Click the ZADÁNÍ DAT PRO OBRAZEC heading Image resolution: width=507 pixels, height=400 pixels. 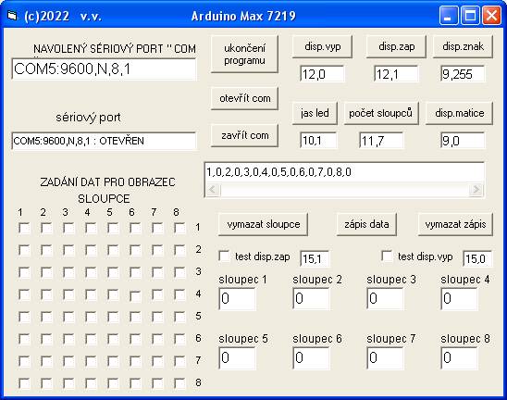click(x=107, y=182)
